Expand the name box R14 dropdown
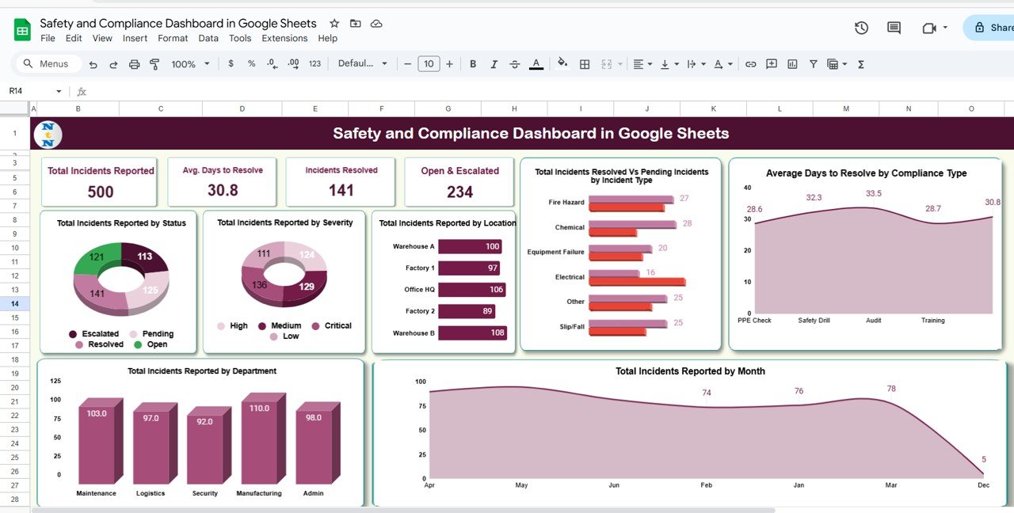 (x=59, y=92)
